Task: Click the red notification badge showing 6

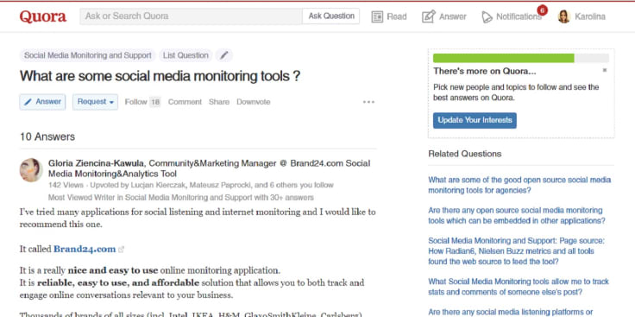Action: coord(542,10)
